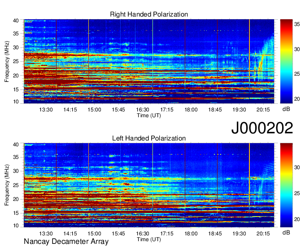Click the 'Right Handed Polarization' plot title
Image resolution: width=305 pixels, height=247 pixels.
[149, 14]
